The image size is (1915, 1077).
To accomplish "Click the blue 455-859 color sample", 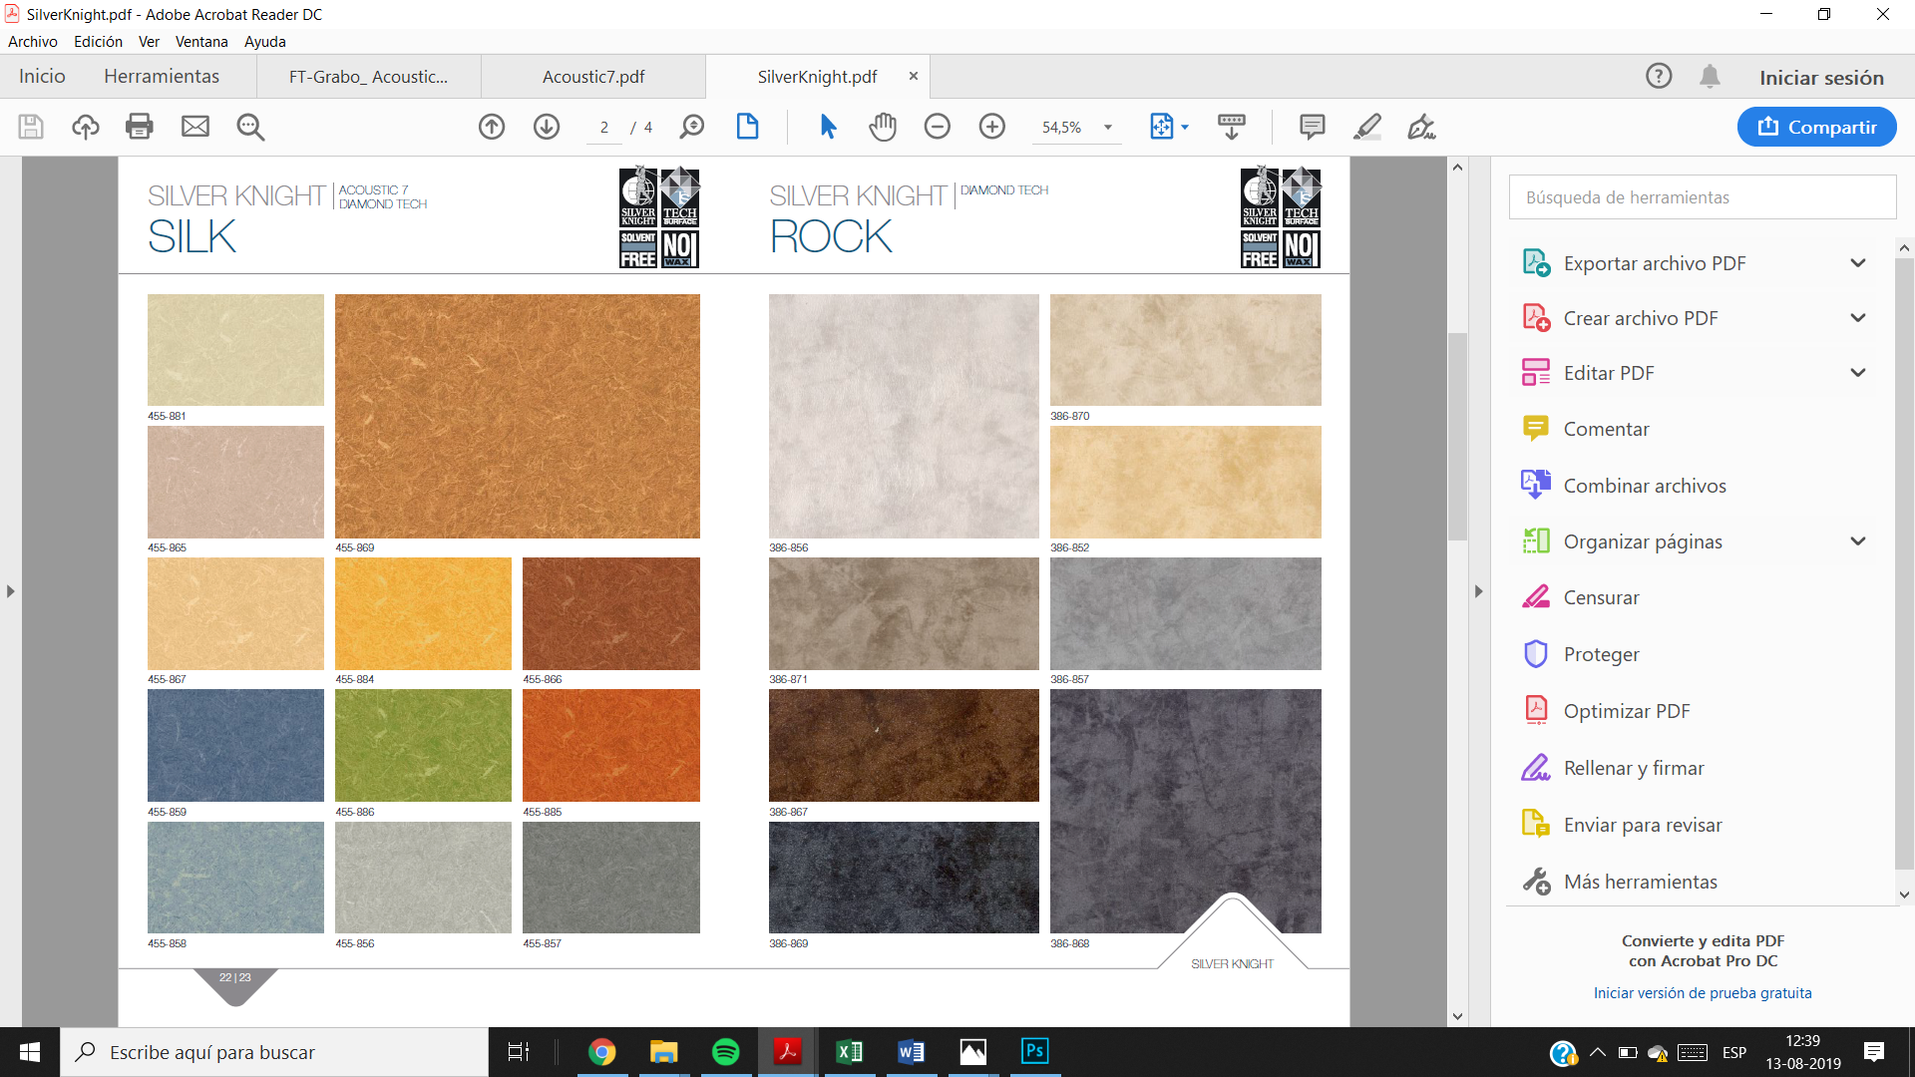I will click(x=235, y=745).
